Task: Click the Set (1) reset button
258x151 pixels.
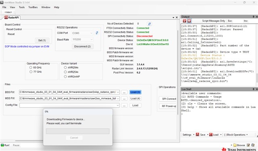Action: point(42,40)
